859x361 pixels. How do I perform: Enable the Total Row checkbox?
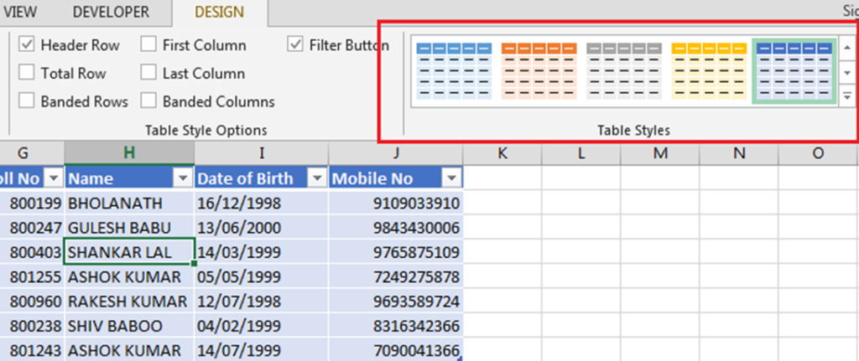point(27,74)
